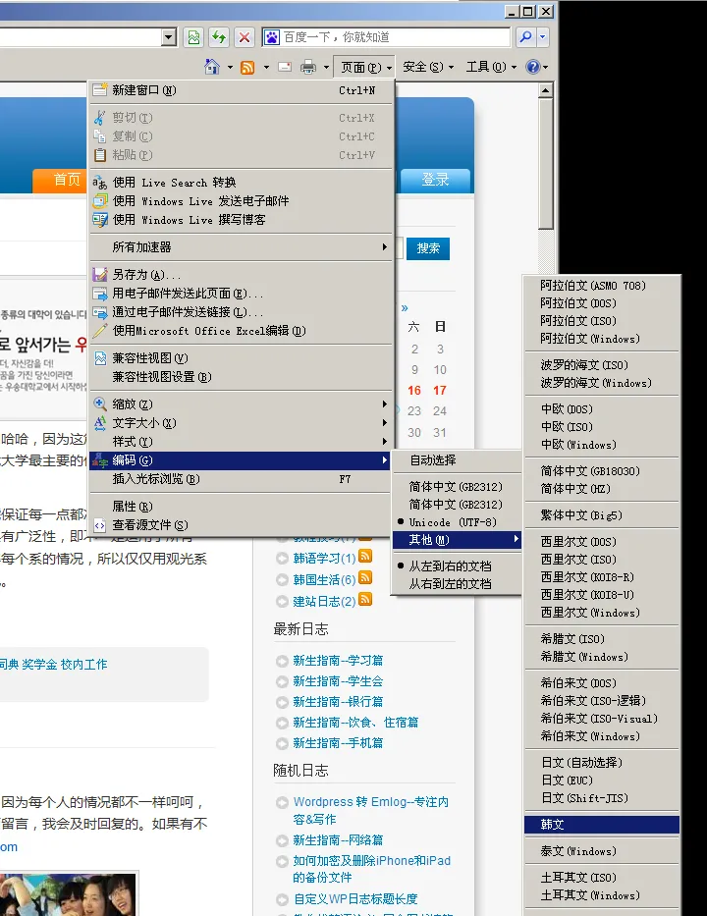Image resolution: width=707 pixels, height=916 pixels.
Task: Click the Home icon in the command bar
Action: (211, 67)
